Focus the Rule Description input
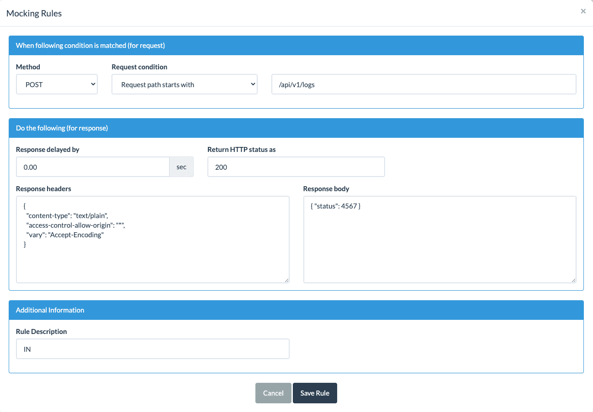 tap(153, 349)
